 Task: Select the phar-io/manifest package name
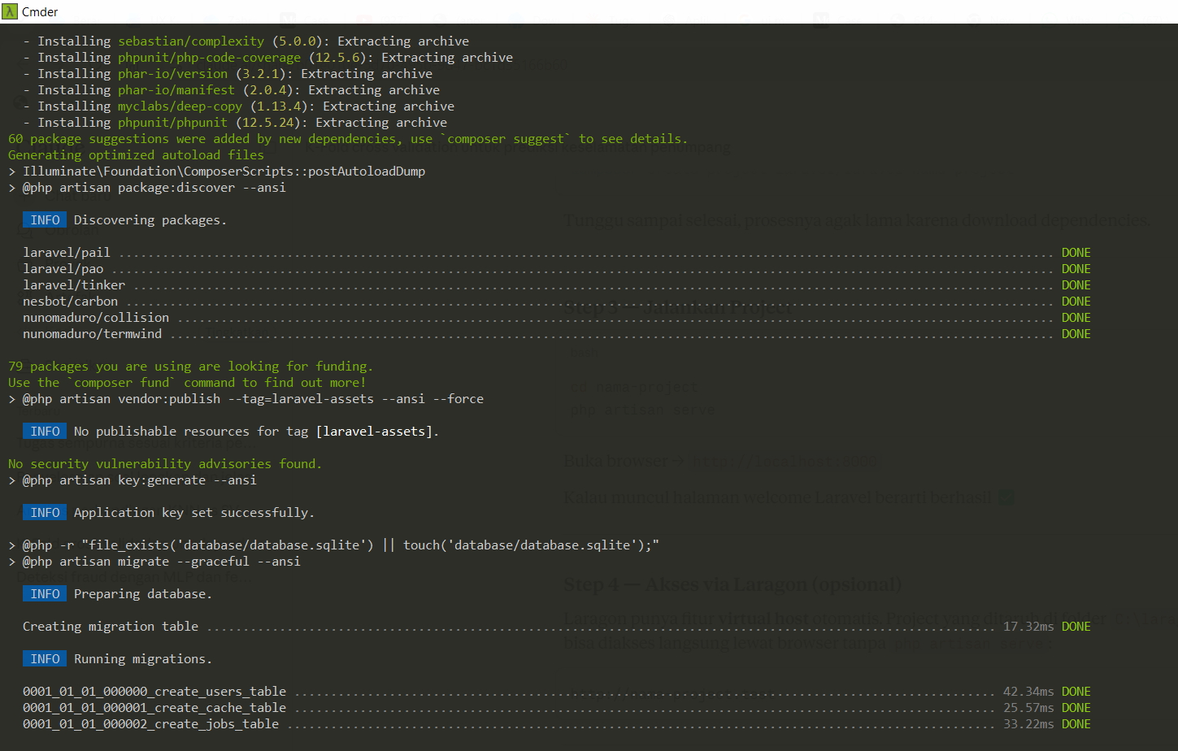176,90
